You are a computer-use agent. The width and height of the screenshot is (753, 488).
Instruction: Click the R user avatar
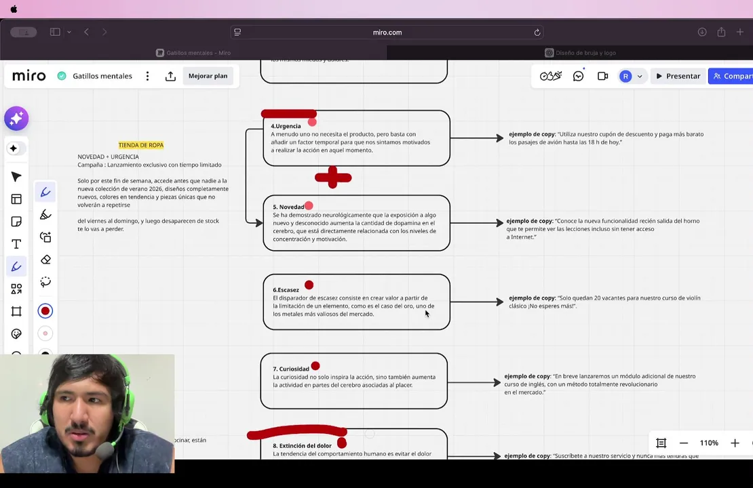(625, 77)
